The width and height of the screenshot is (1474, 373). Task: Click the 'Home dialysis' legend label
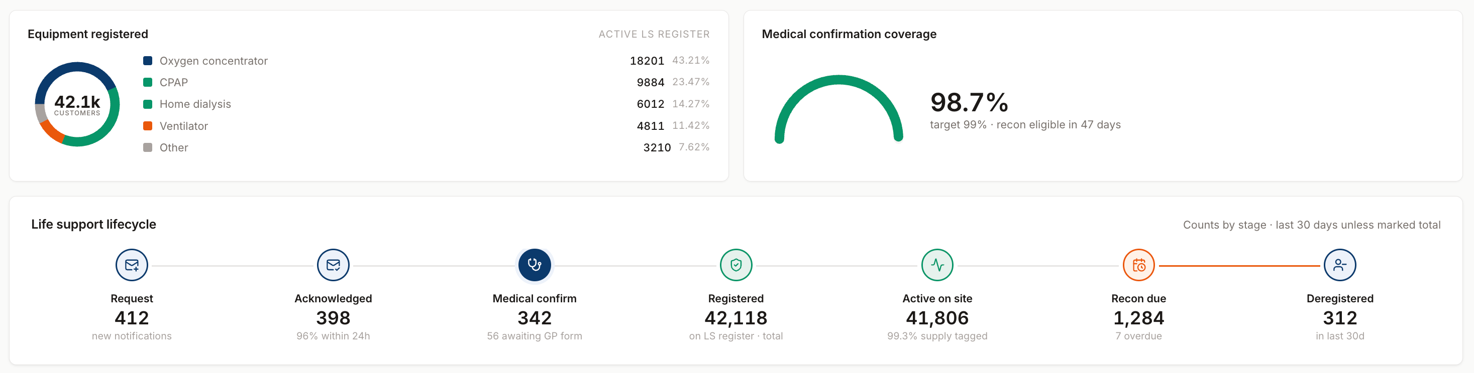195,105
